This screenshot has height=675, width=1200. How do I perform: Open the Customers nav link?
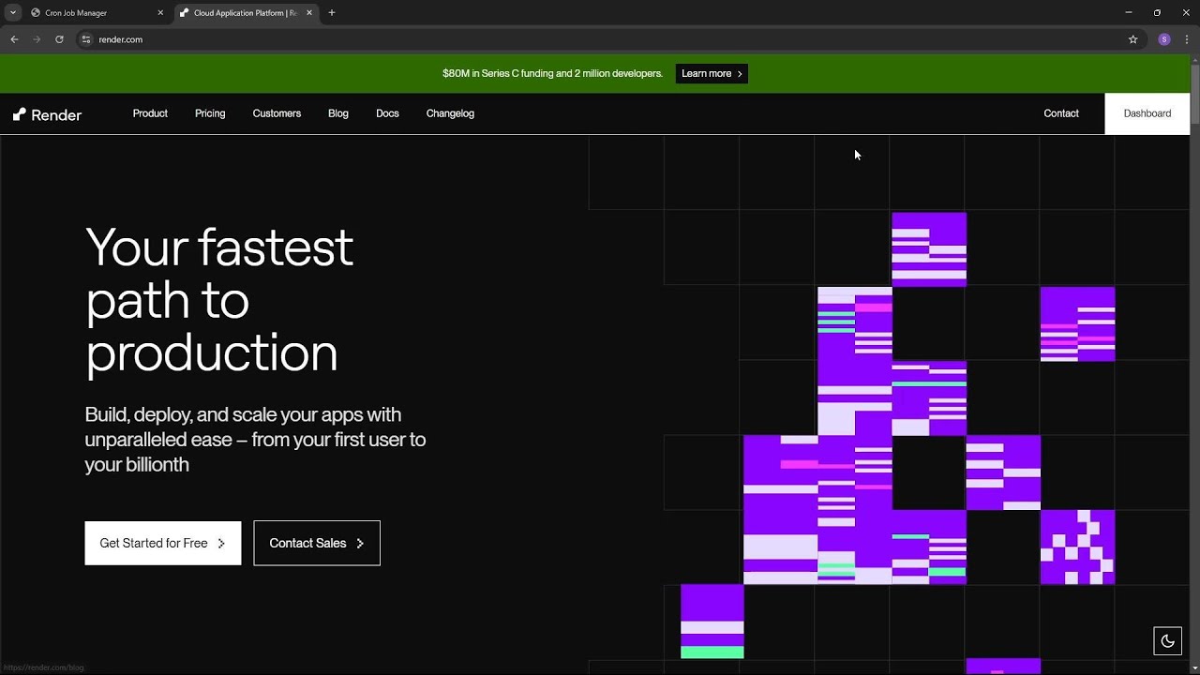[277, 113]
